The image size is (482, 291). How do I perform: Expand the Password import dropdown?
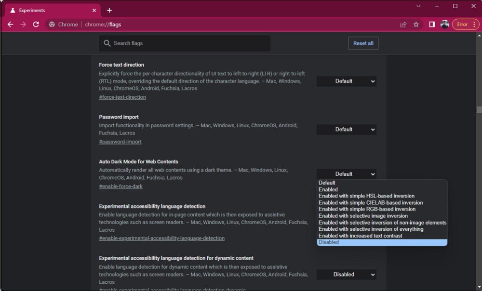coord(346,130)
